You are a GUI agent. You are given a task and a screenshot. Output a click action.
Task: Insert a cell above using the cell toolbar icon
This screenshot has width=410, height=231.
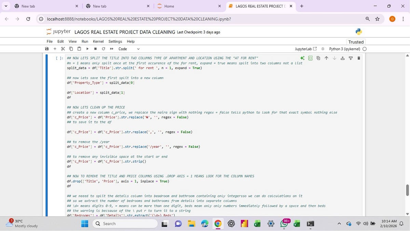tap(343, 58)
